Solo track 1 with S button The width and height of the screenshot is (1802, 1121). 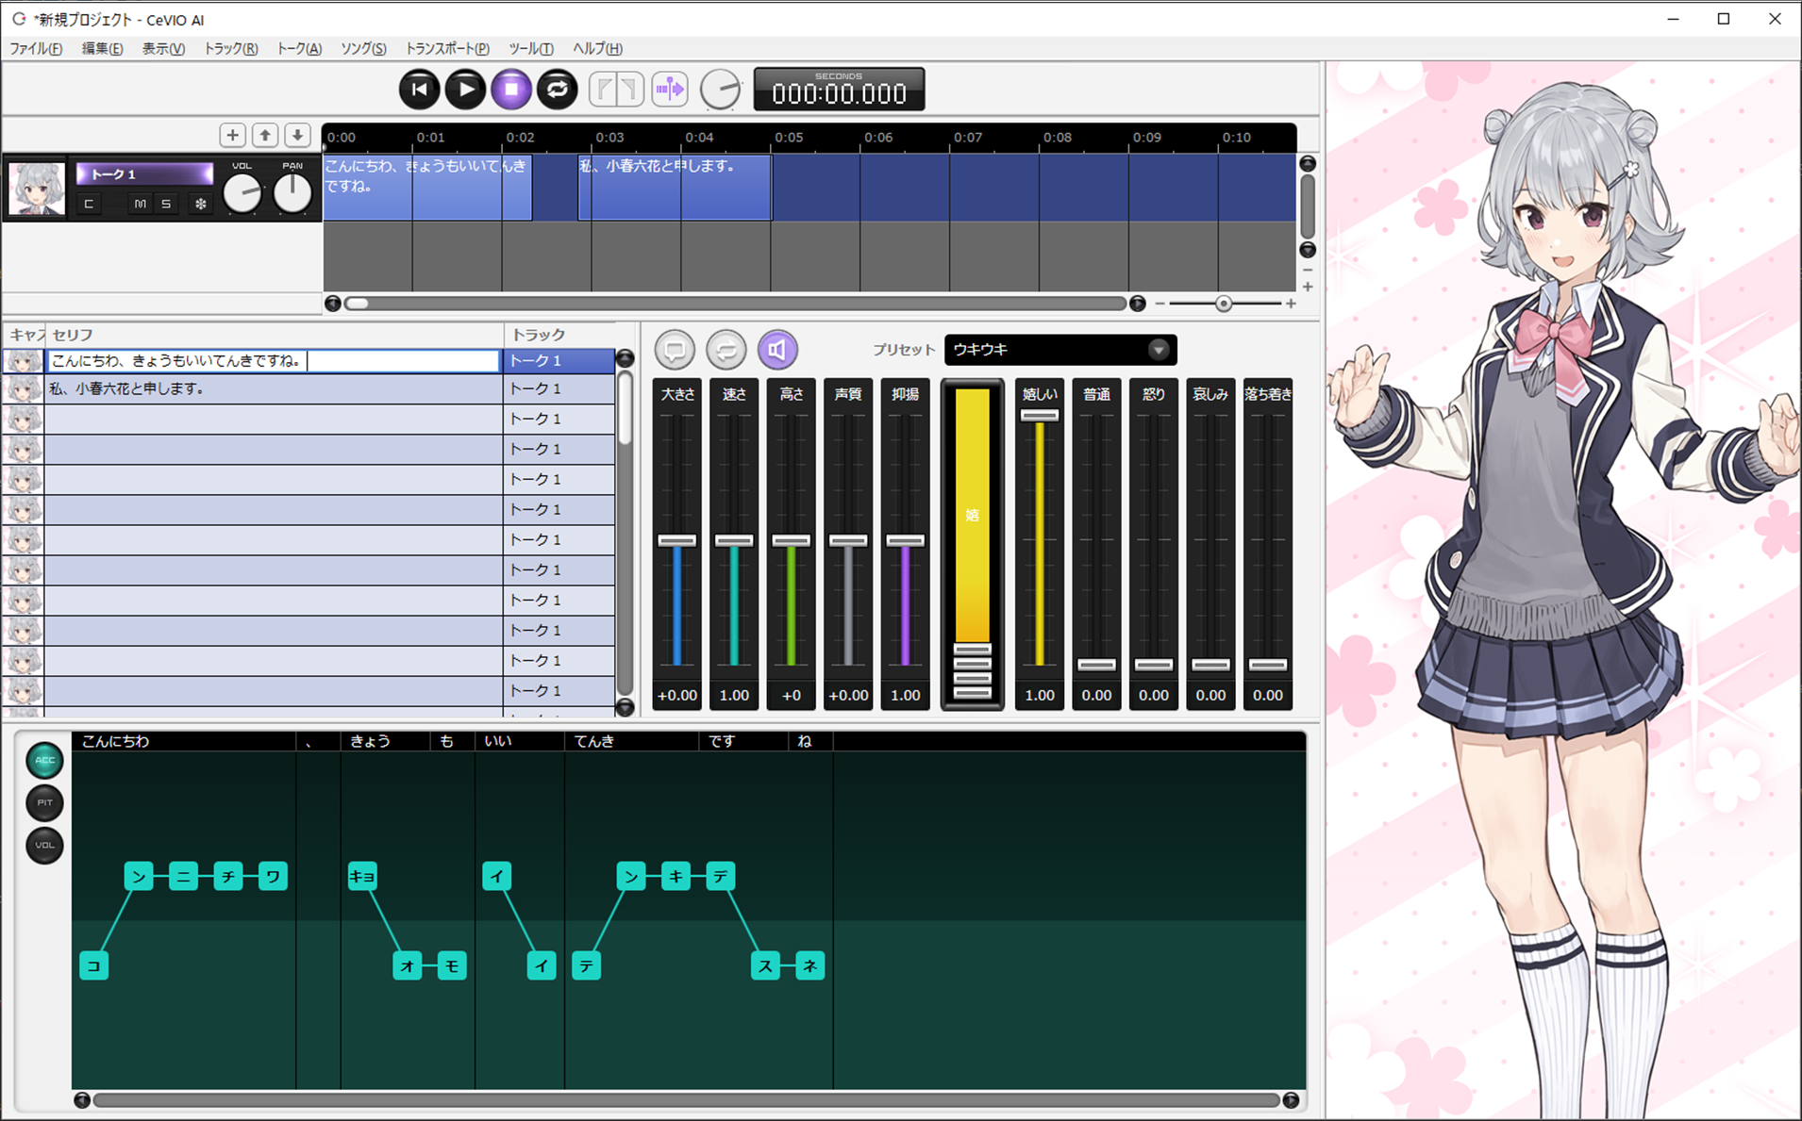coord(166,204)
